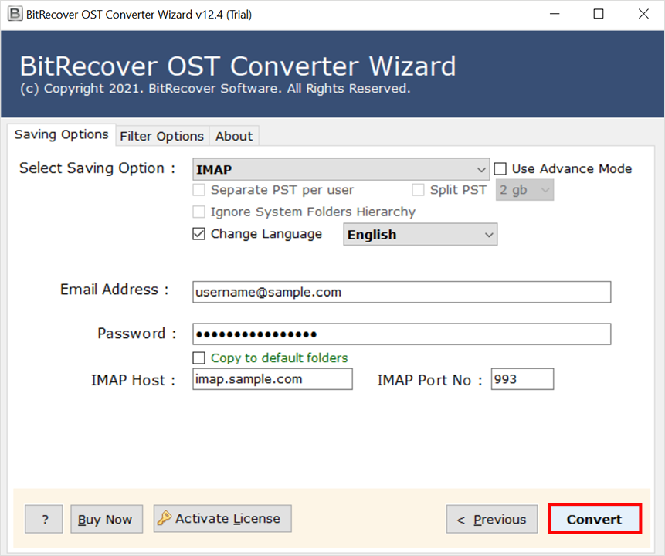The width and height of the screenshot is (665, 556).
Task: Click the IMAP Port No field
Action: coord(522,379)
